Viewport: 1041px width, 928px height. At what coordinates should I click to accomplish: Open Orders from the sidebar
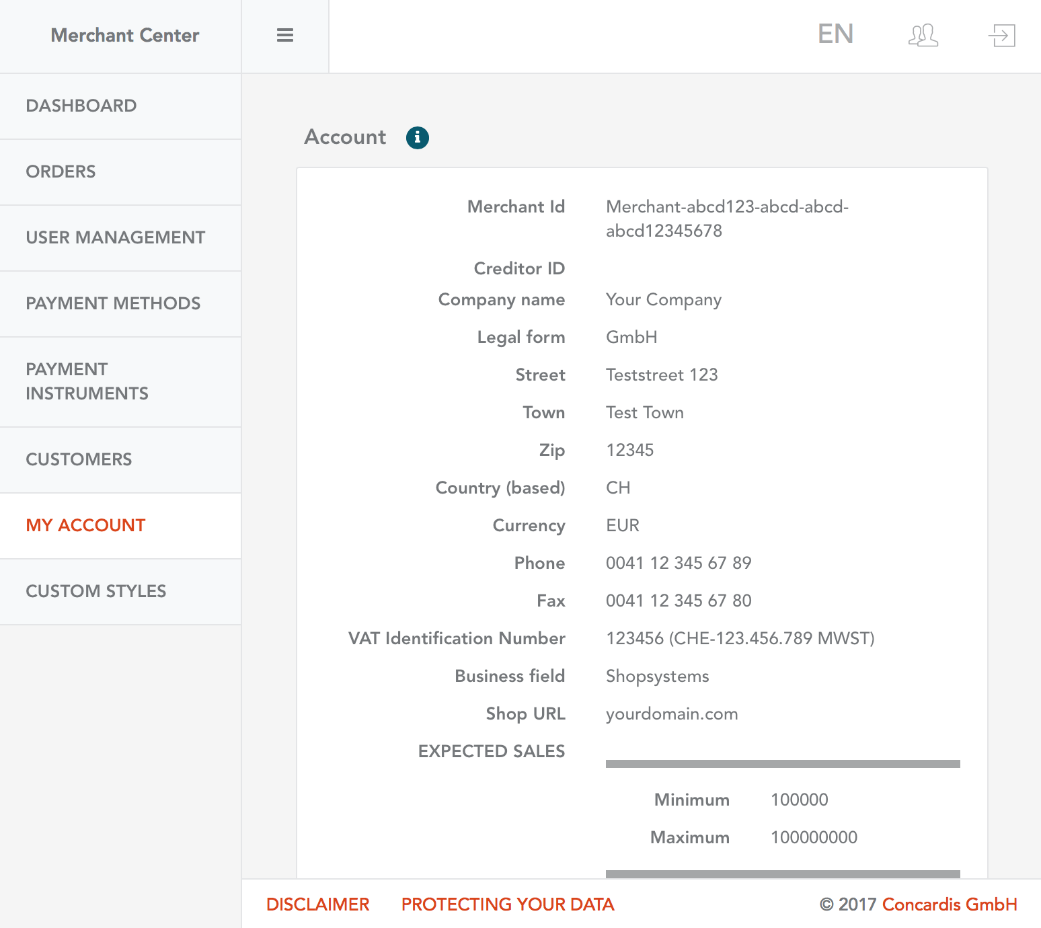coord(61,171)
